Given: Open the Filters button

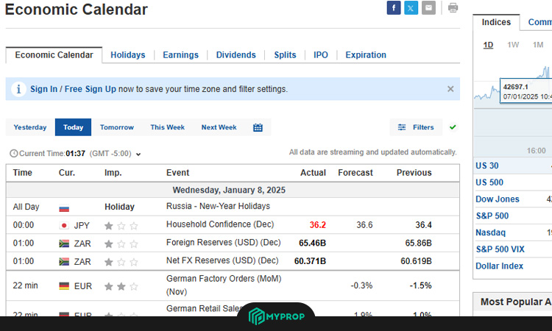Looking at the screenshot, I should (x=416, y=127).
